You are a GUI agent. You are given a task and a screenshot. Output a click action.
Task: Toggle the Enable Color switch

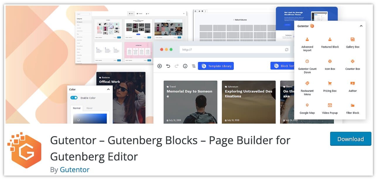coord(74,98)
